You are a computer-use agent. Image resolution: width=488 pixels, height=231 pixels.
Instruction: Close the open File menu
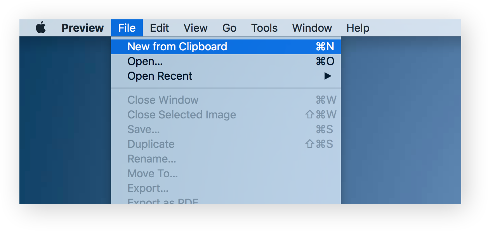pyautogui.click(x=127, y=28)
